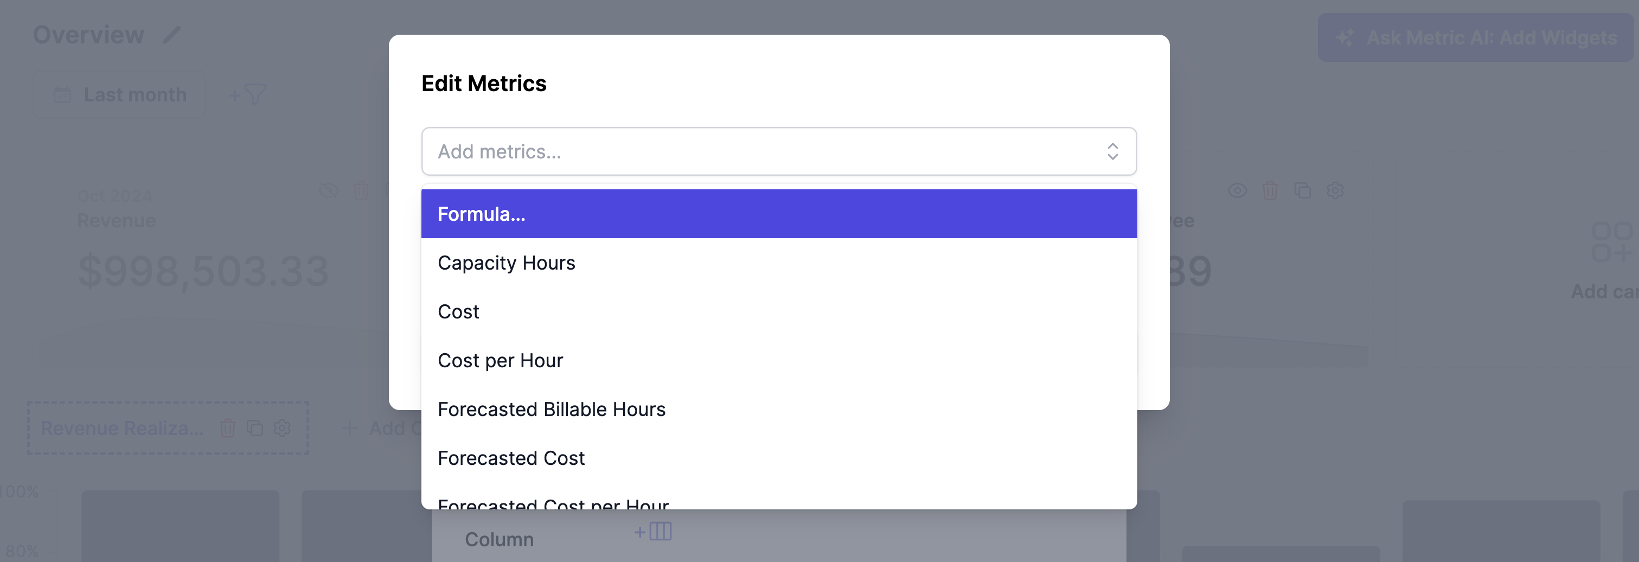
Task: Add a filter with the funnel icon
Action: (248, 95)
